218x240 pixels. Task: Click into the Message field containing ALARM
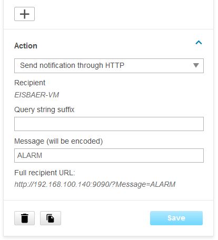(x=109, y=155)
